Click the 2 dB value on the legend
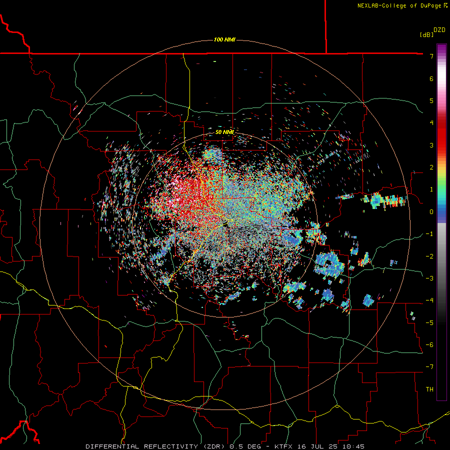450x450 pixels. (x=431, y=167)
